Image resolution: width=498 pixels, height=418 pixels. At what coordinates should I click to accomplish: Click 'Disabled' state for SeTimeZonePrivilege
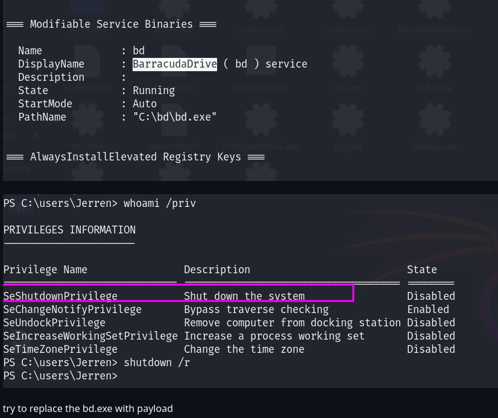click(431, 349)
